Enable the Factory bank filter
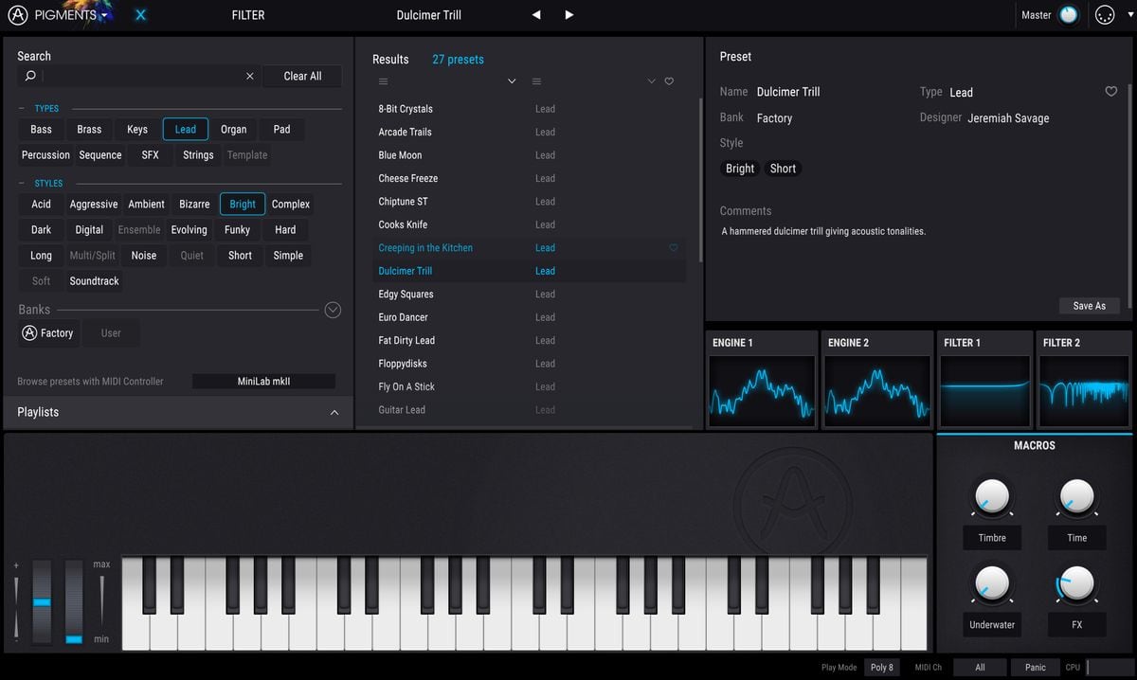Screen dimensions: 1137x680 48,333
